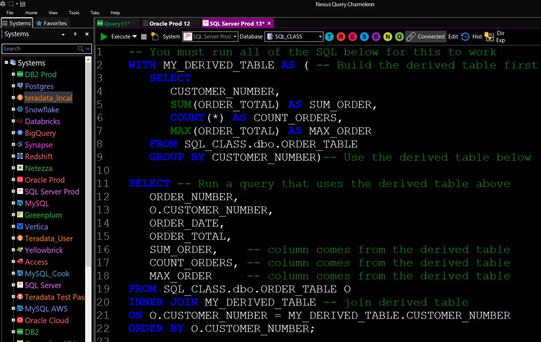This screenshot has width=541, height=342.
Task: Switch to the Favorites panel tab
Action: (x=52, y=23)
